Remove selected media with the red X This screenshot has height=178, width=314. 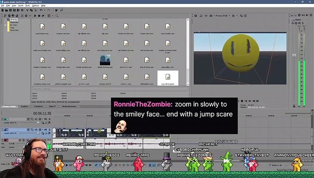coord(22,16)
